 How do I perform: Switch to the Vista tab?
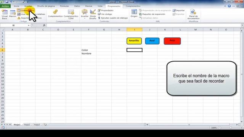[x=100, y=6]
